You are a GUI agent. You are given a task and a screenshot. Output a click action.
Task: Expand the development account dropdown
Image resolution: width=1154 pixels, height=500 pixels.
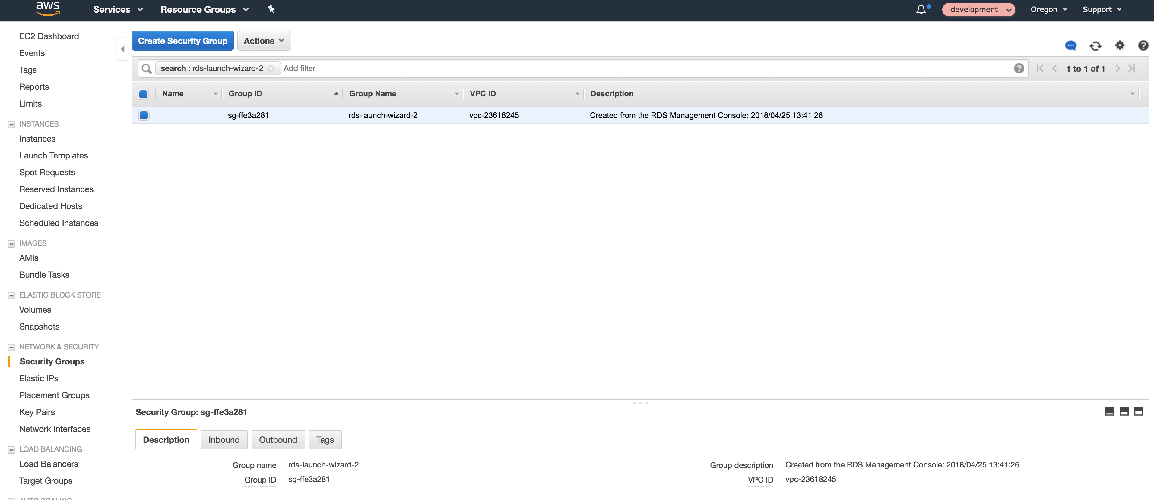pos(978,10)
